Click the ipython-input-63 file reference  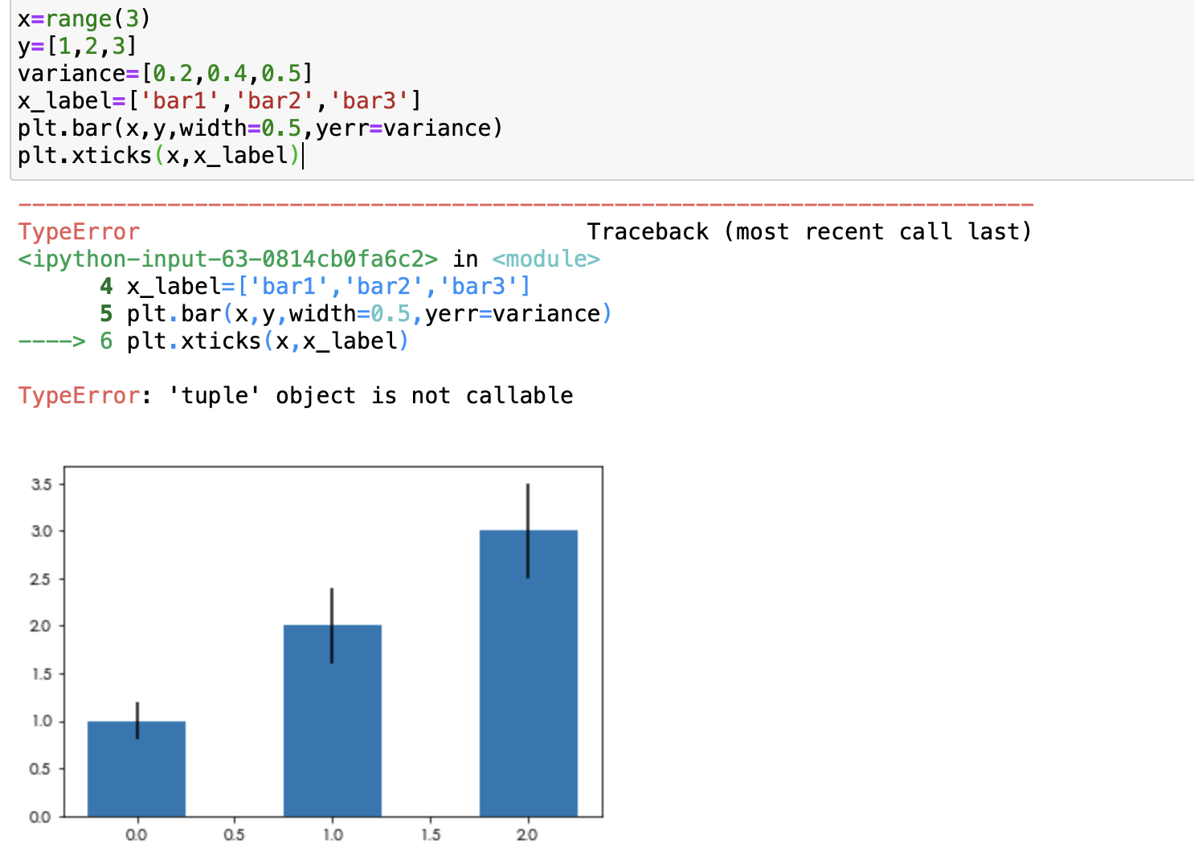tap(228, 259)
